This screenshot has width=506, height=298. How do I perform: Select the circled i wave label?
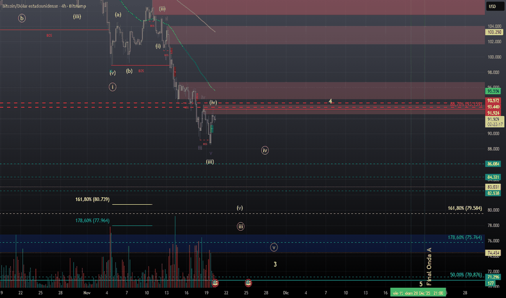pyautogui.click(x=112, y=87)
